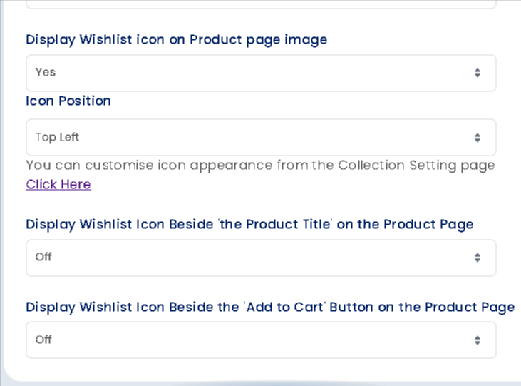
Task: Follow the 'Click Here' link
Action: 58,184
